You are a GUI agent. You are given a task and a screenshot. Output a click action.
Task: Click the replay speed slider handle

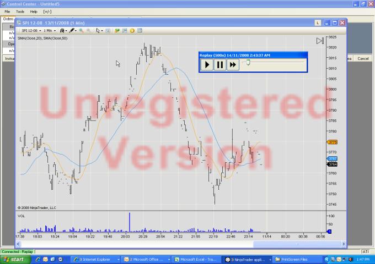(x=248, y=63)
